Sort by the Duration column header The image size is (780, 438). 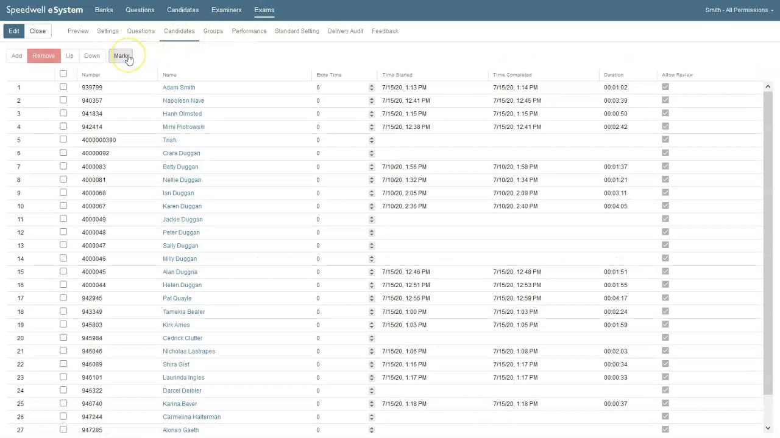[614, 75]
